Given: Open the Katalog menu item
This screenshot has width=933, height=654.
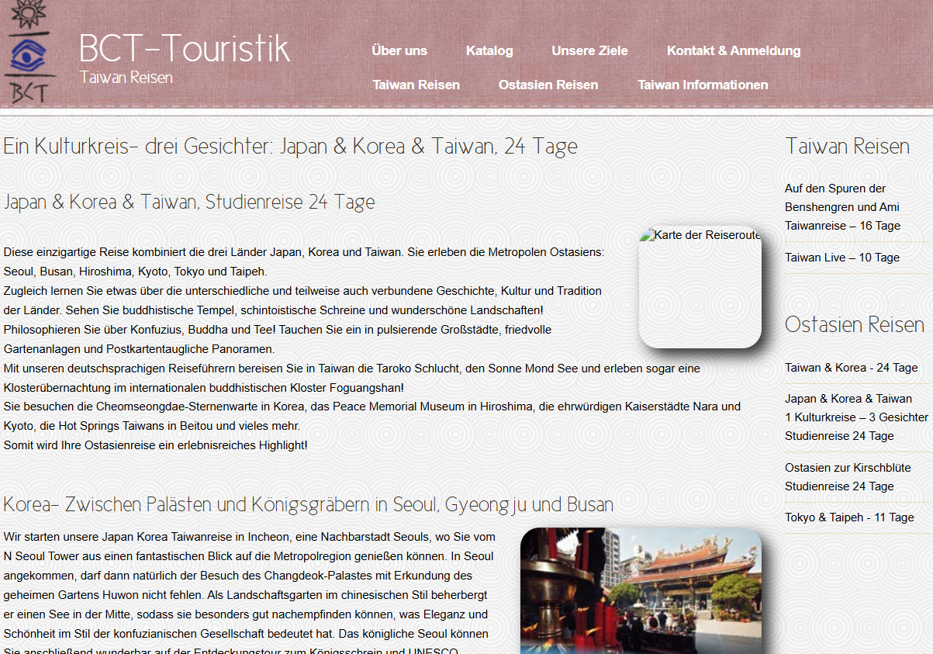Looking at the screenshot, I should pos(489,50).
